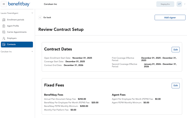187x118 pixels.
Task: Edit the Contract Dates section
Action: click(x=176, y=50)
